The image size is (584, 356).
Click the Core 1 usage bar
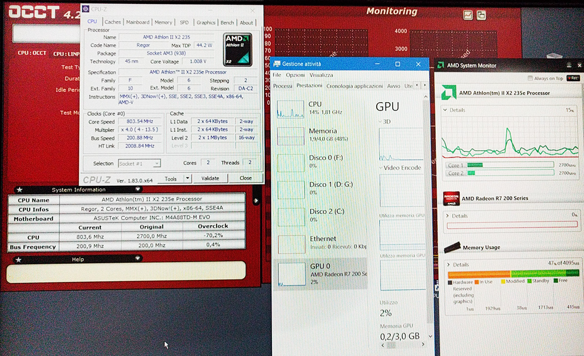pos(510,165)
